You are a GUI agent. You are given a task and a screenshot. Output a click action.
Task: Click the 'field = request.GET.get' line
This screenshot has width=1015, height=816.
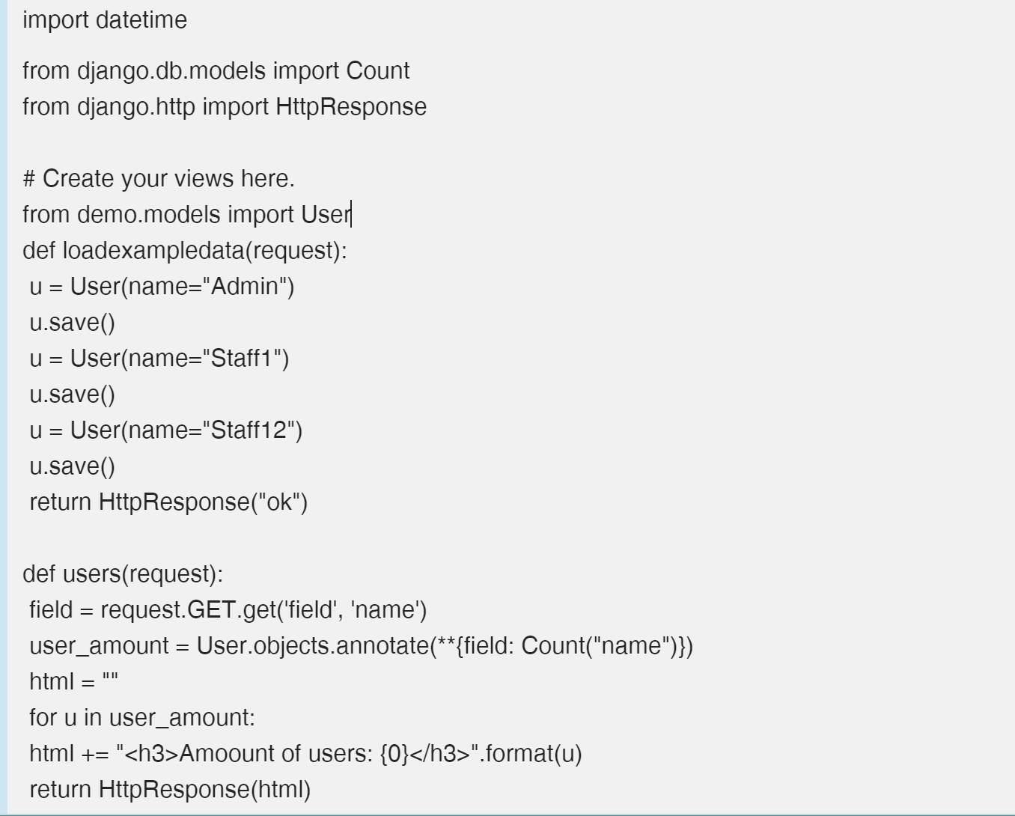point(228,609)
